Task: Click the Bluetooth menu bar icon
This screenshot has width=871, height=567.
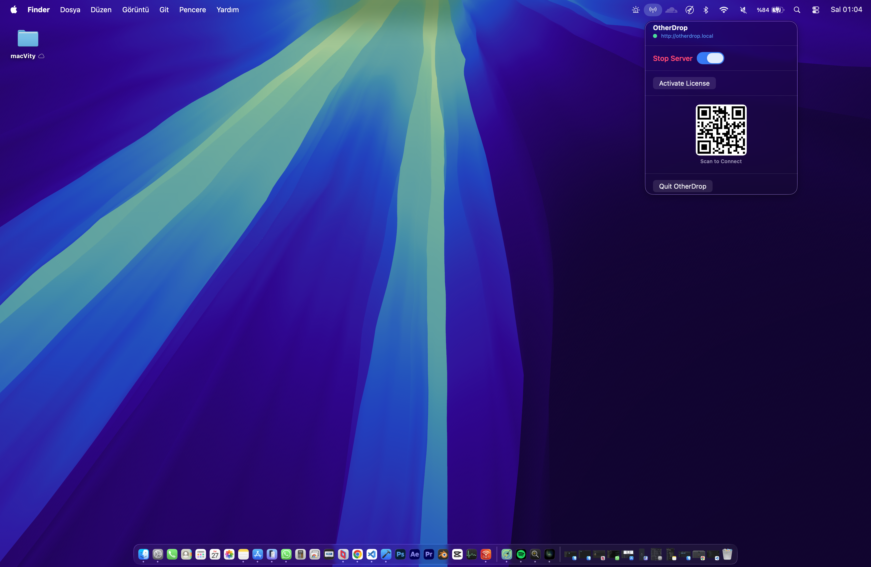Action: [x=706, y=10]
